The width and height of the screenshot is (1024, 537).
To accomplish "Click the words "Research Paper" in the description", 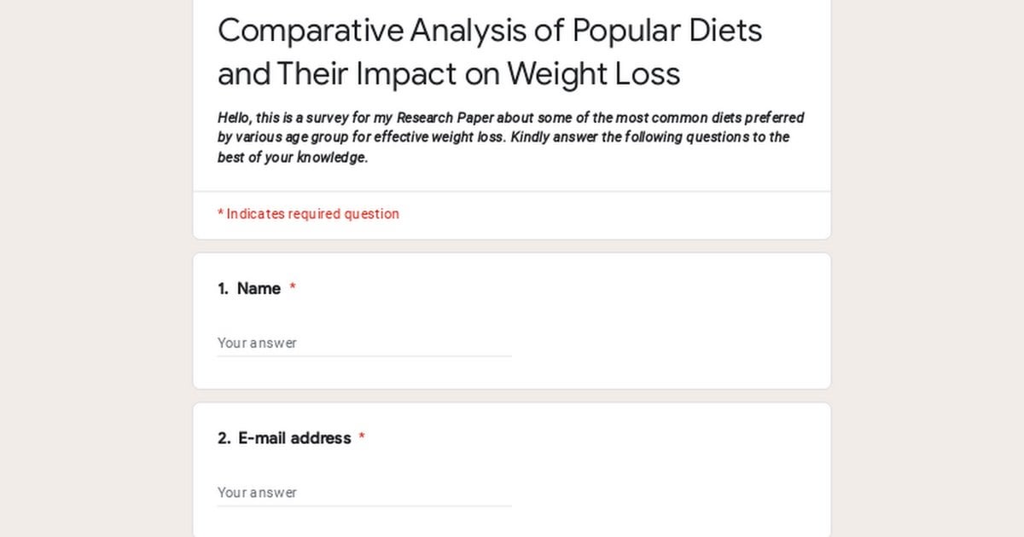I will coord(445,118).
